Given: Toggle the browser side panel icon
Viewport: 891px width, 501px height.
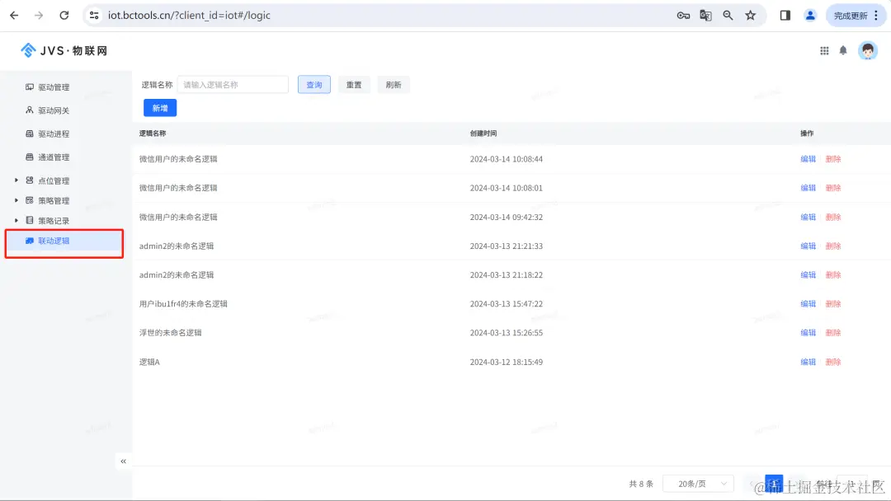Looking at the screenshot, I should pyautogui.click(x=785, y=16).
